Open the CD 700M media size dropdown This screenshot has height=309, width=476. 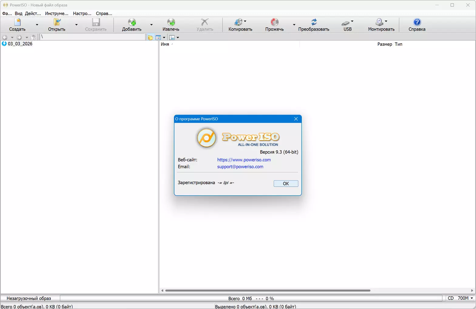point(460,298)
